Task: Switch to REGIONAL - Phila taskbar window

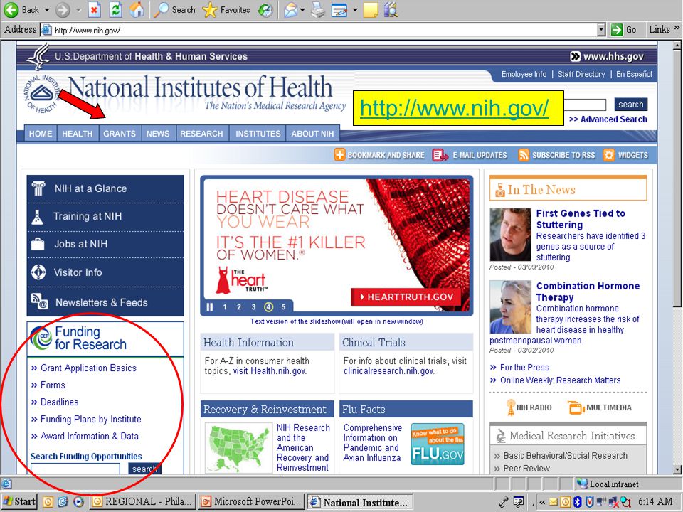Action: (x=142, y=501)
